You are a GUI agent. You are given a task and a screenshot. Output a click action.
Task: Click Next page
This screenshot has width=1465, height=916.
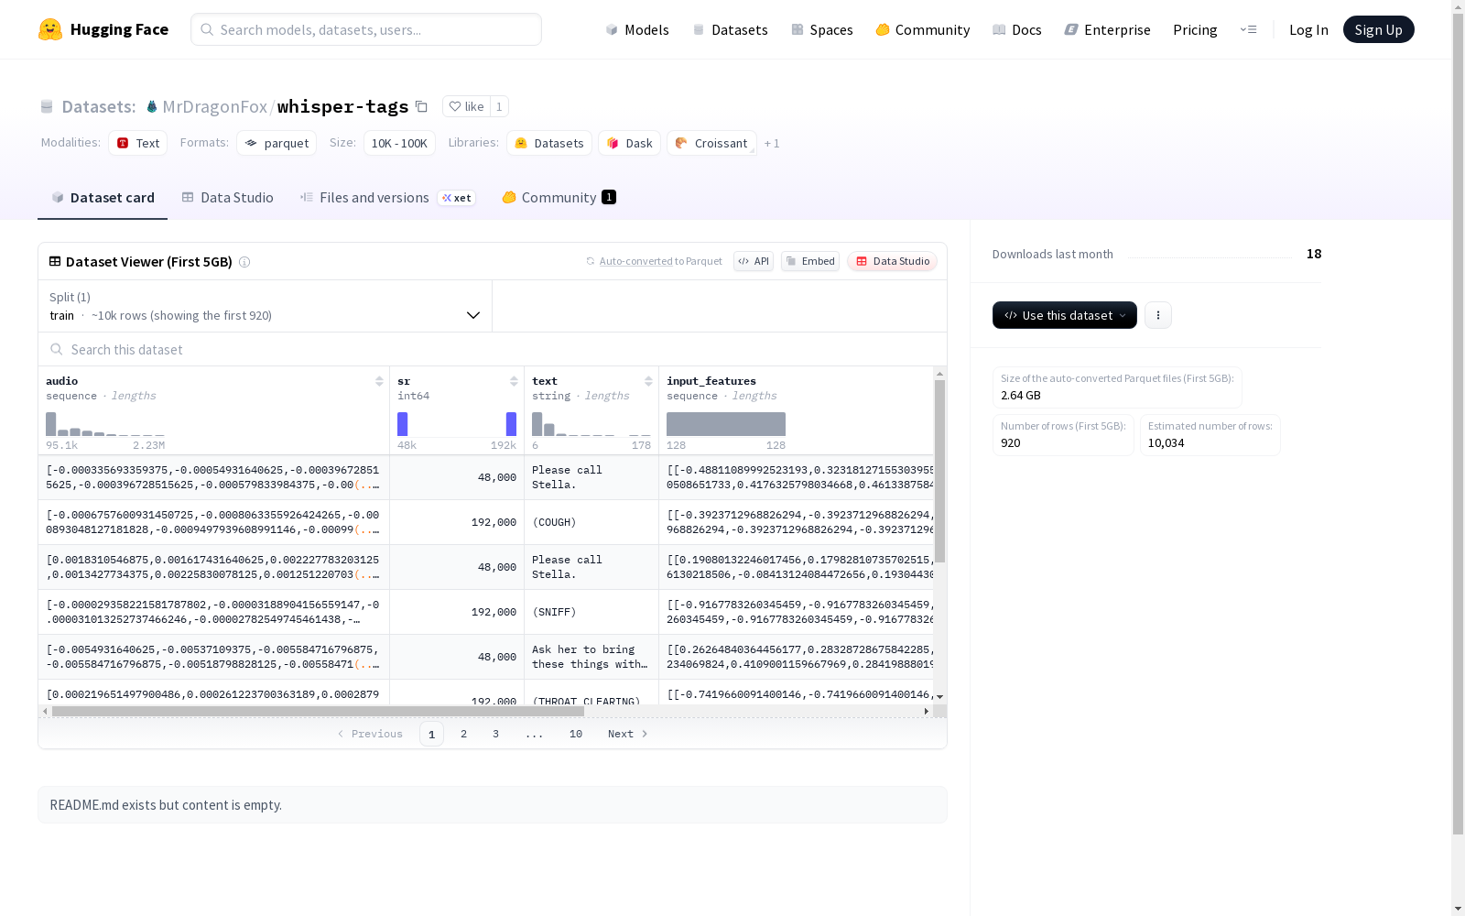point(628,734)
